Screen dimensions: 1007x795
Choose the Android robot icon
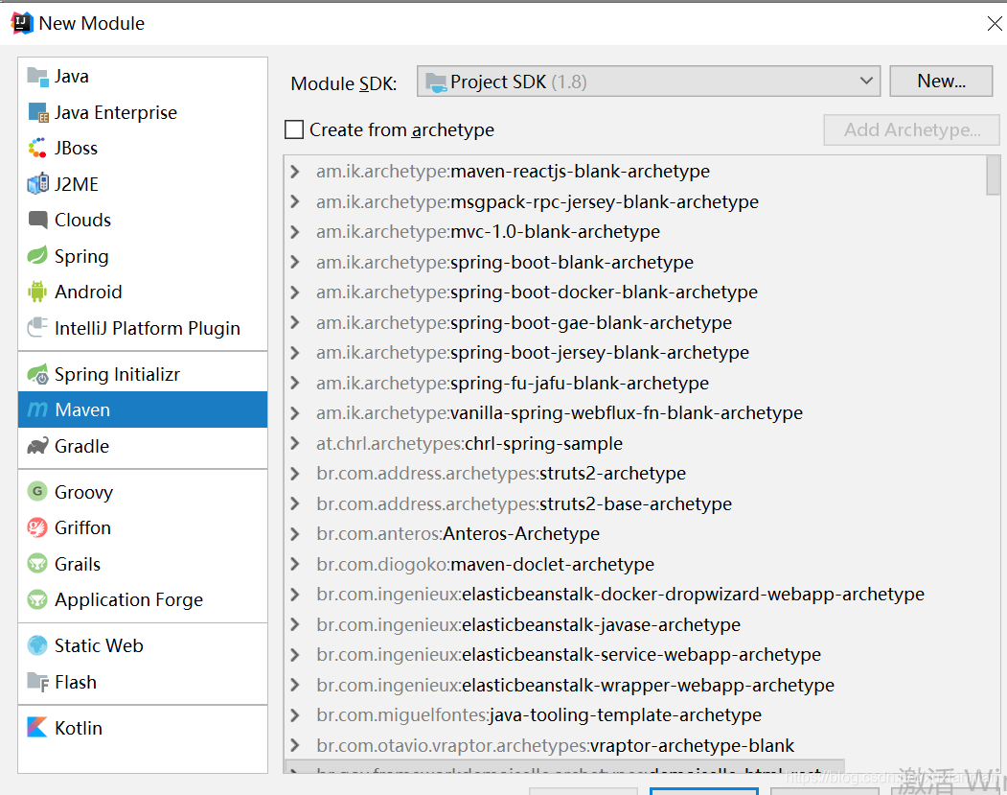(37, 292)
